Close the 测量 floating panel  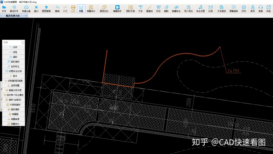pyautogui.click(x=23, y=43)
